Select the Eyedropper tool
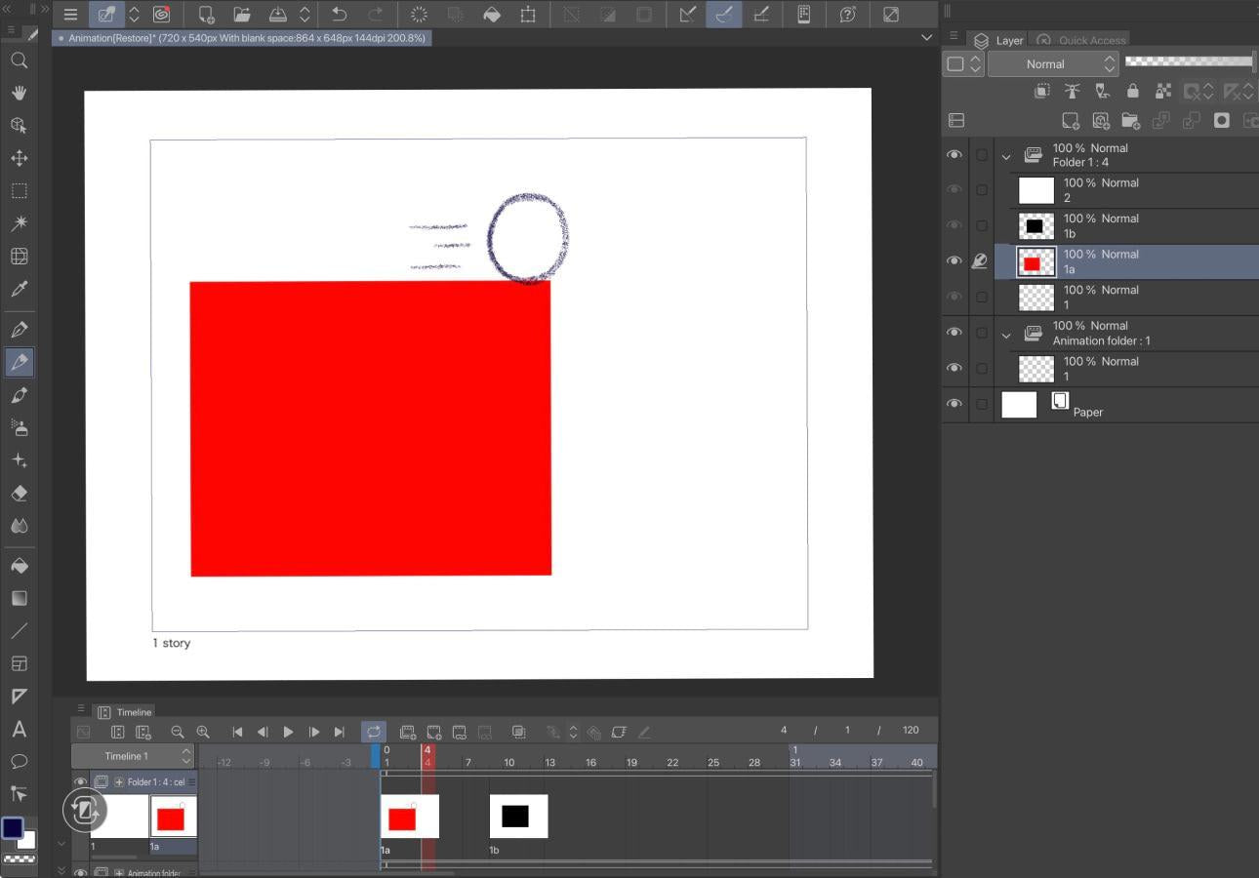Viewport: 1259px width, 878px height. [x=19, y=289]
